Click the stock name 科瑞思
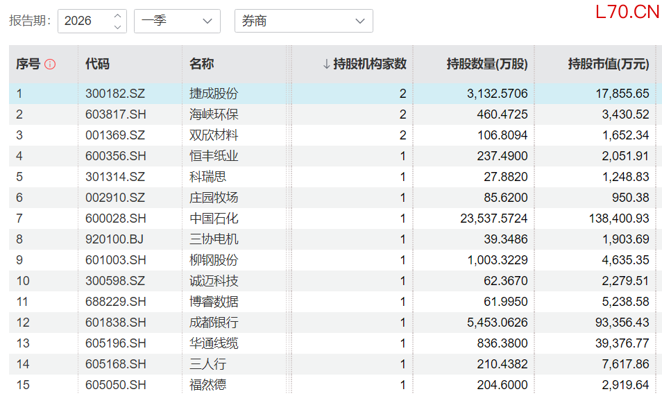 coord(207,177)
